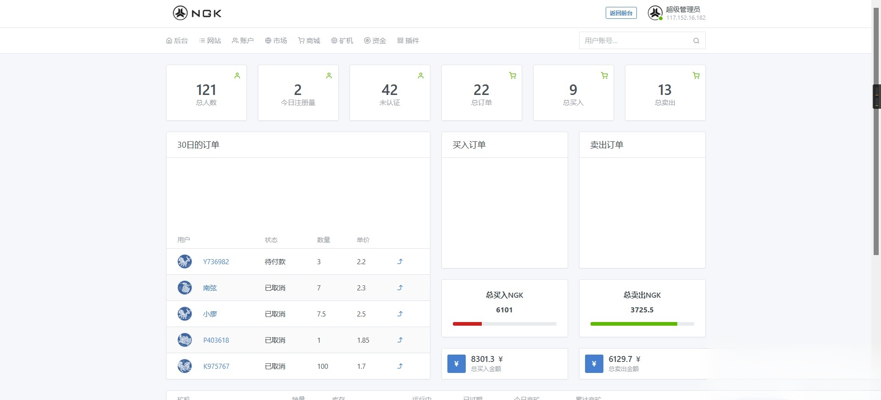Open share arrow for Y736982 order
The height and width of the screenshot is (400, 881).
pos(400,261)
